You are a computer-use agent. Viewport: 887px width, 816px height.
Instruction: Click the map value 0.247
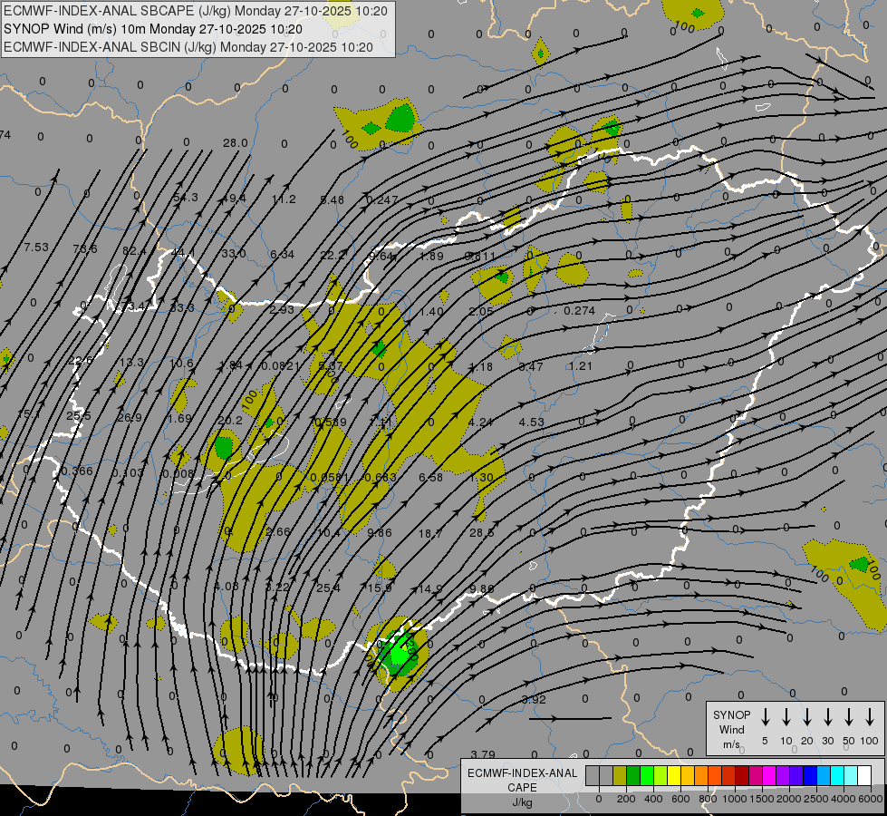click(x=381, y=199)
